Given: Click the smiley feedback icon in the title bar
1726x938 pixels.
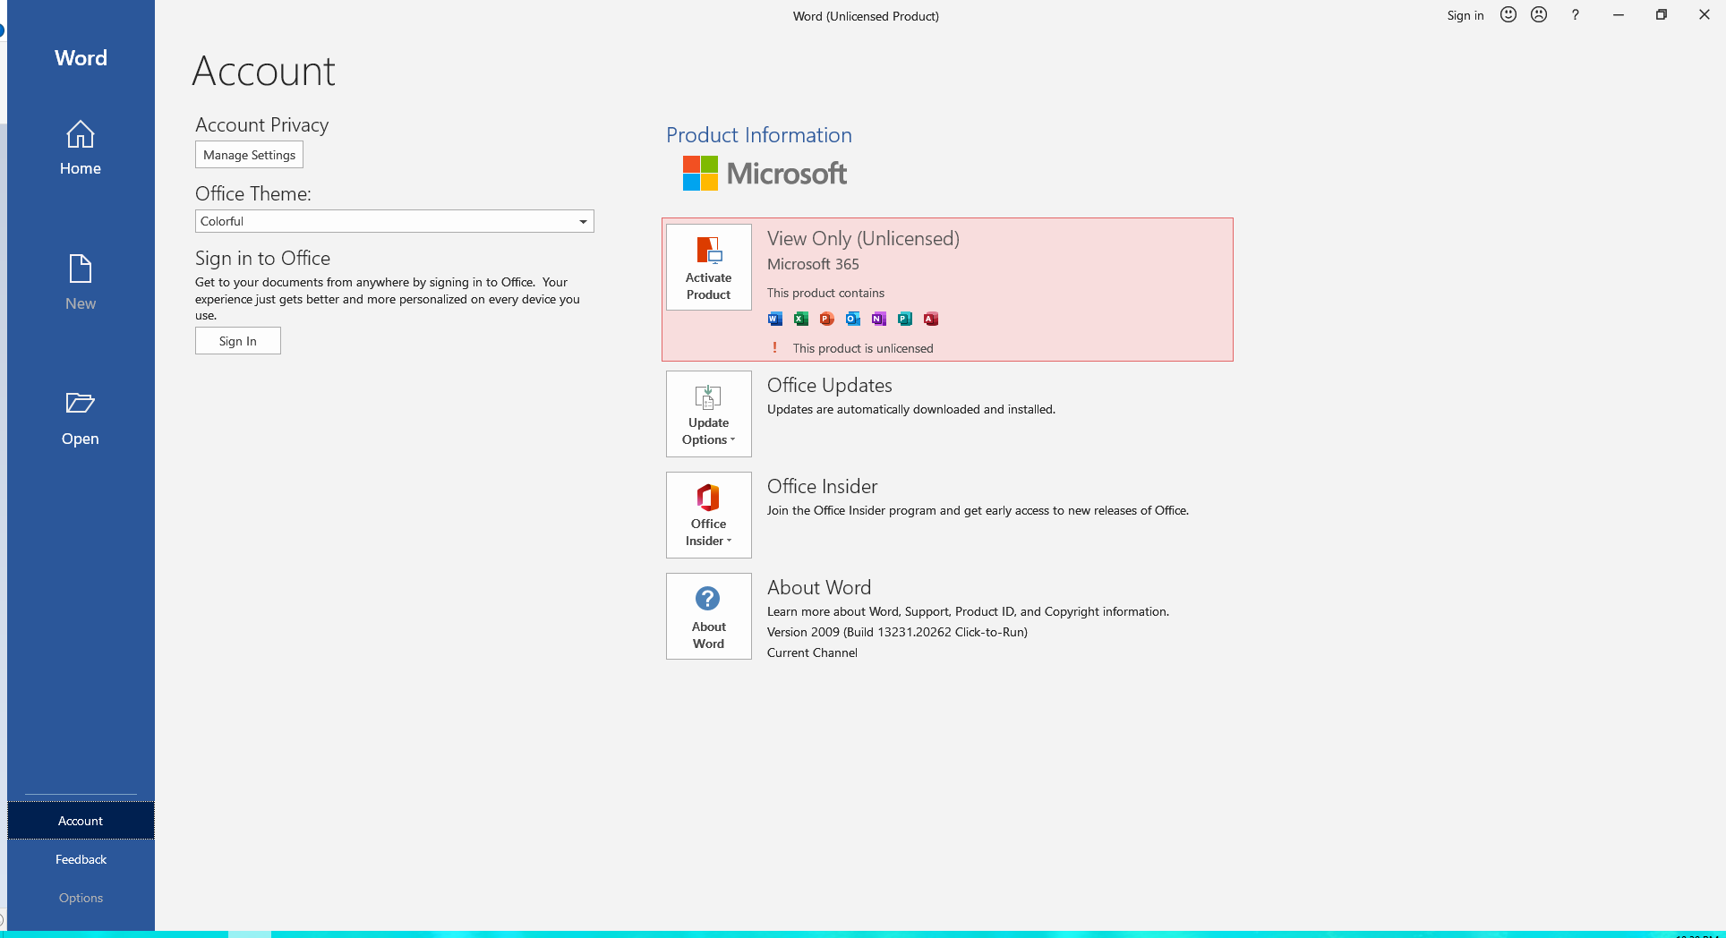Looking at the screenshot, I should click(x=1508, y=14).
